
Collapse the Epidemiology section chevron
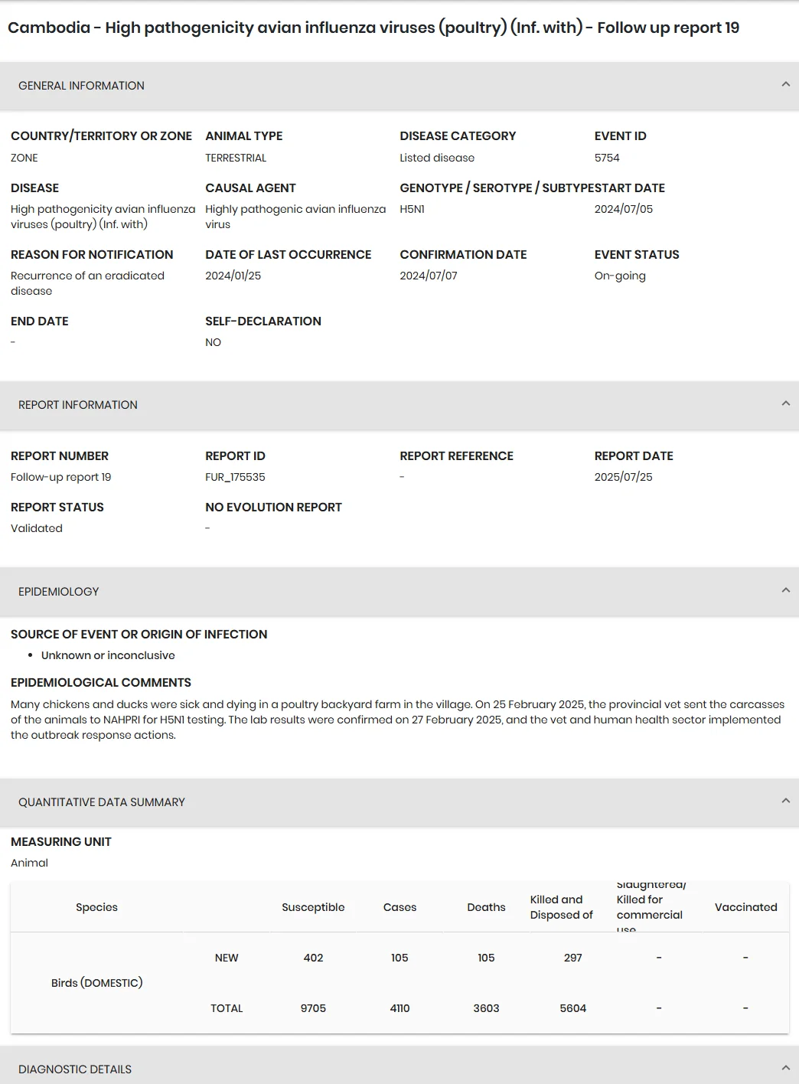click(785, 591)
